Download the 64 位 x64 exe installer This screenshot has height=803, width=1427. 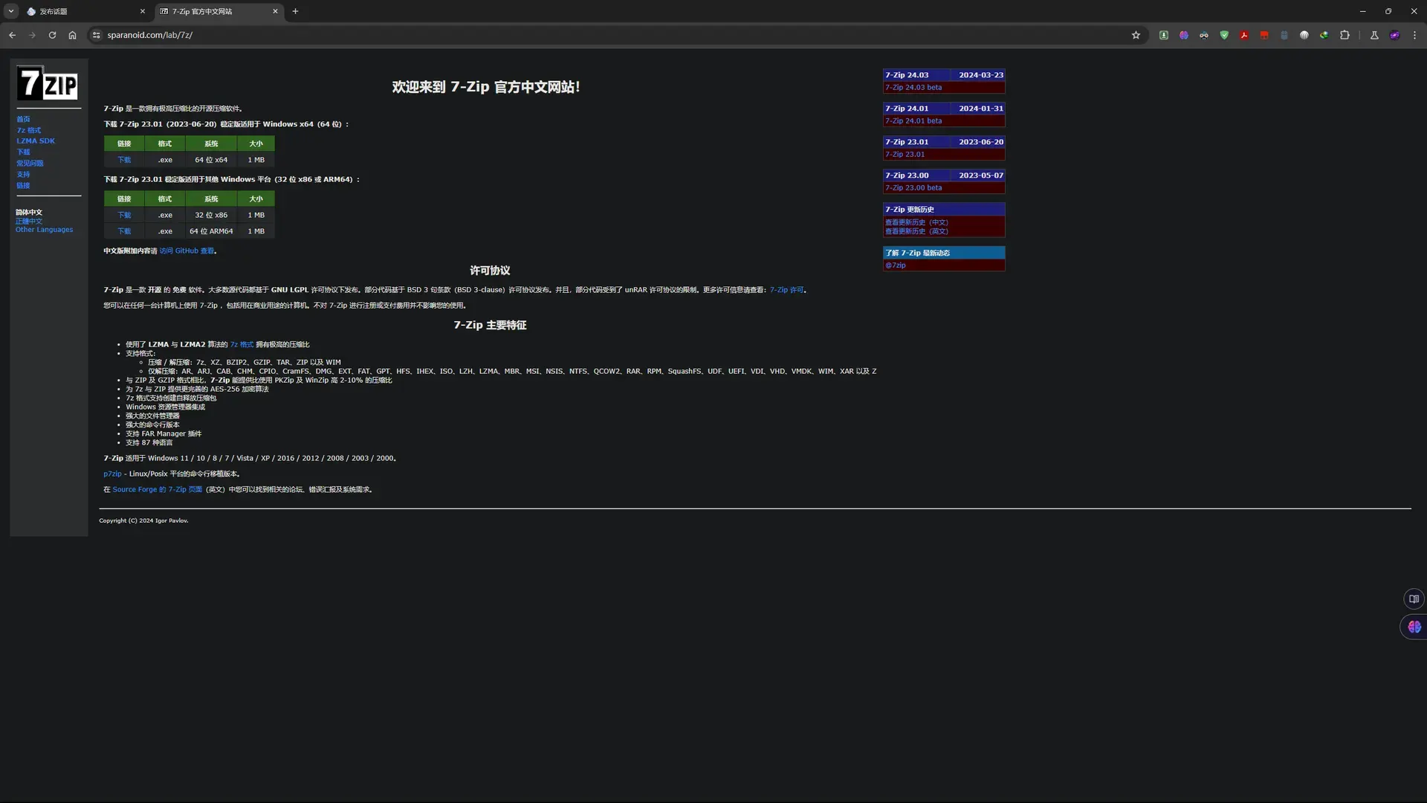[x=124, y=160]
